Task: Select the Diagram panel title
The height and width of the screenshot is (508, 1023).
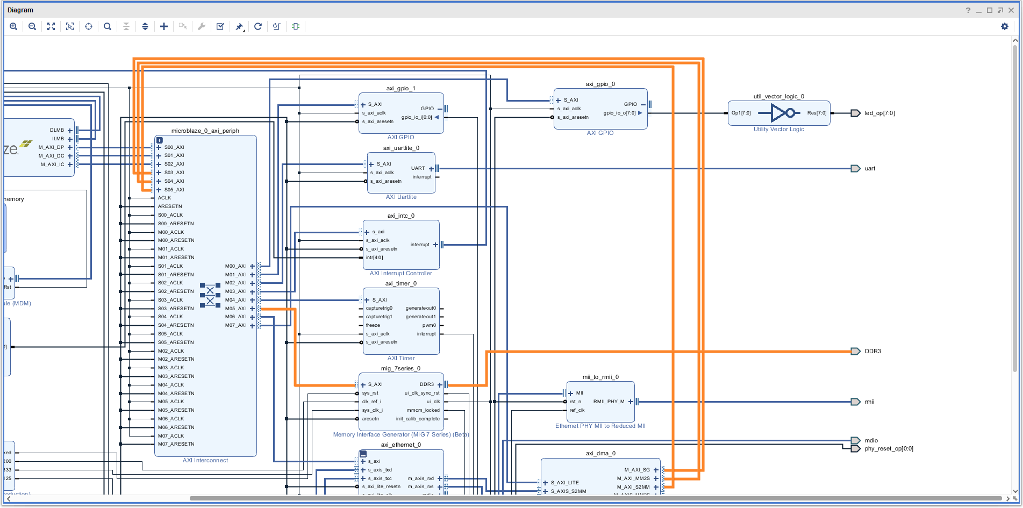Action: click(x=20, y=10)
